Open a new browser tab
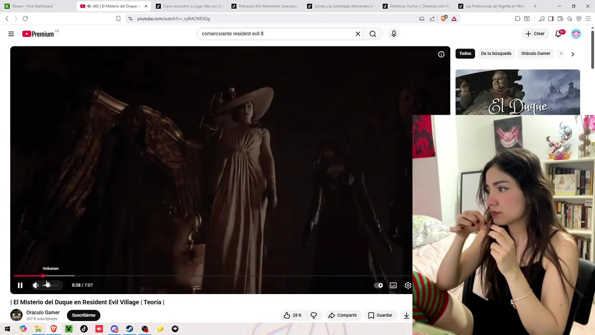 [535, 6]
